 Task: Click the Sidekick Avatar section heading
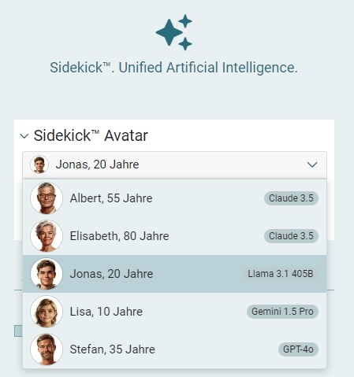(91, 135)
